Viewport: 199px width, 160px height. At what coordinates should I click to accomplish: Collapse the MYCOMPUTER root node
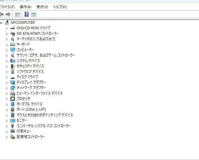(1, 23)
